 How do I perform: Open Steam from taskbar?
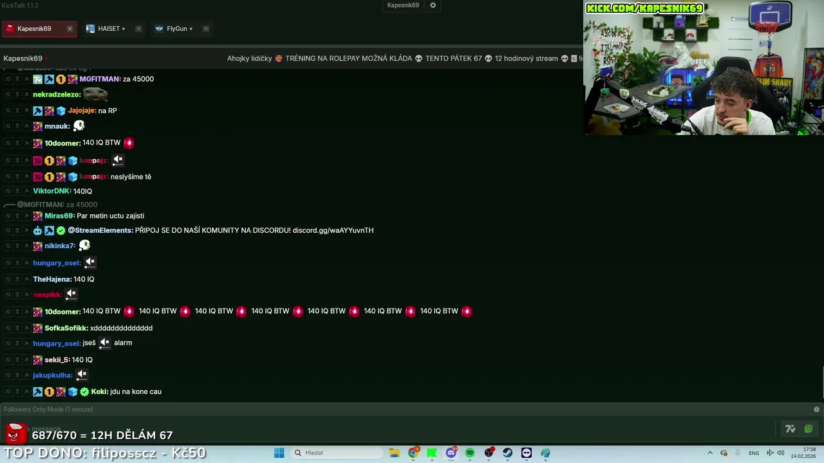click(507, 453)
